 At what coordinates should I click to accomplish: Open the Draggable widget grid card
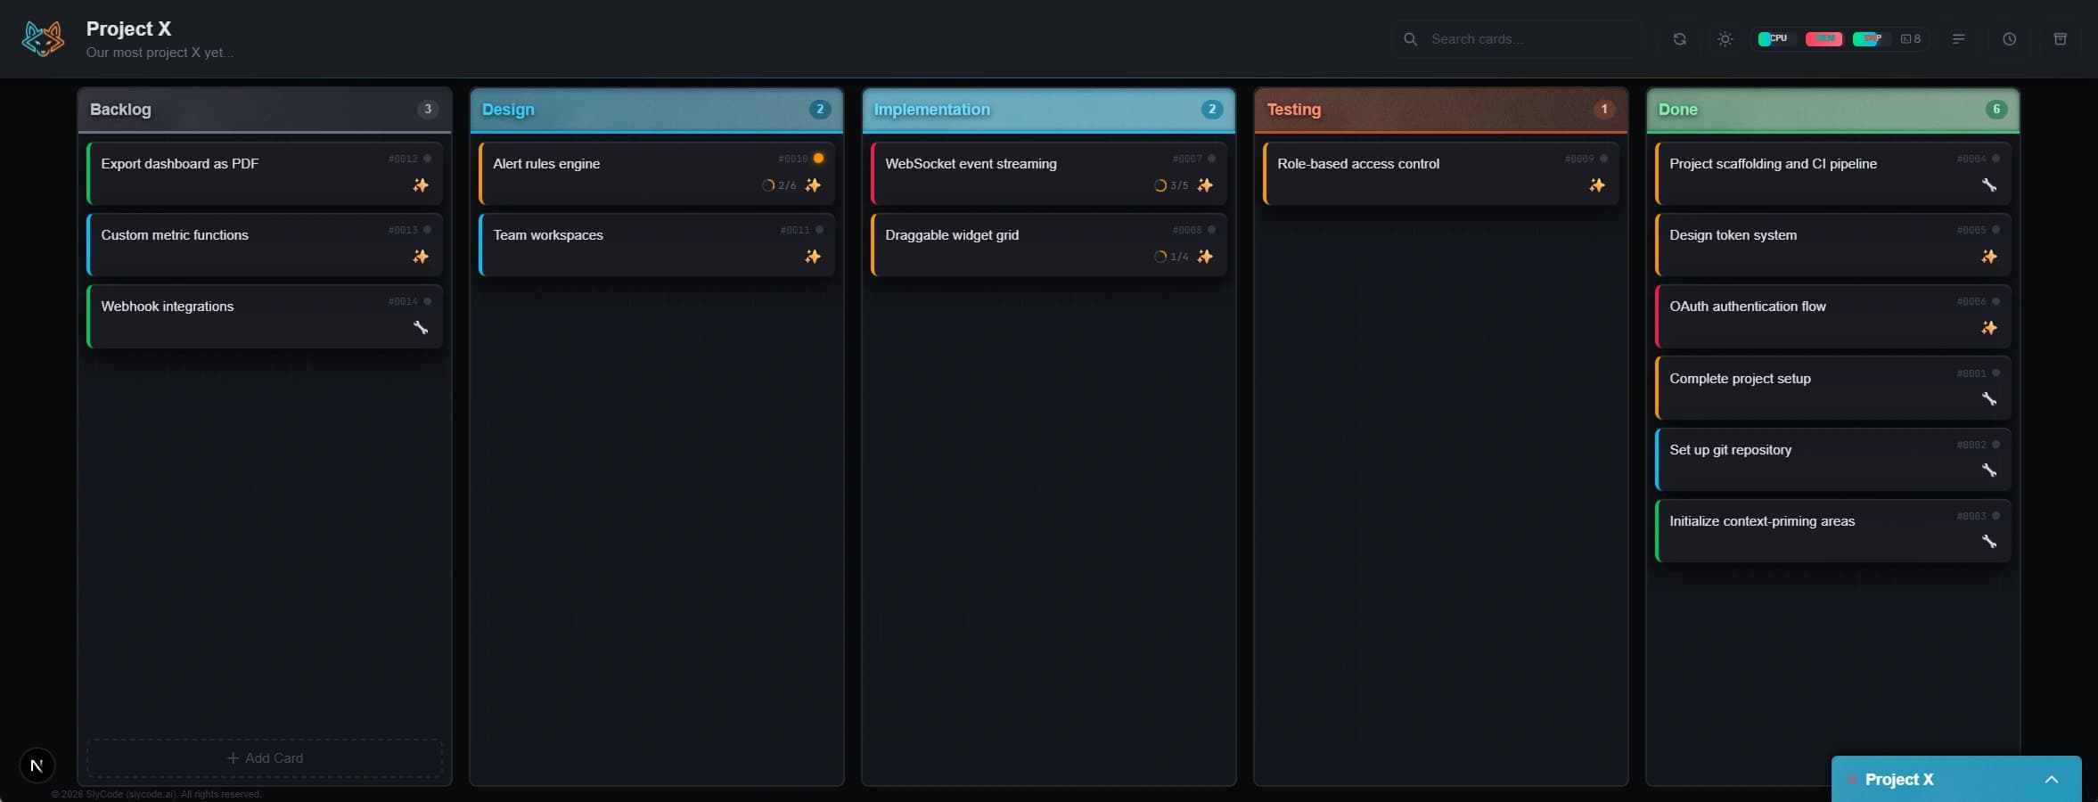coord(1049,245)
